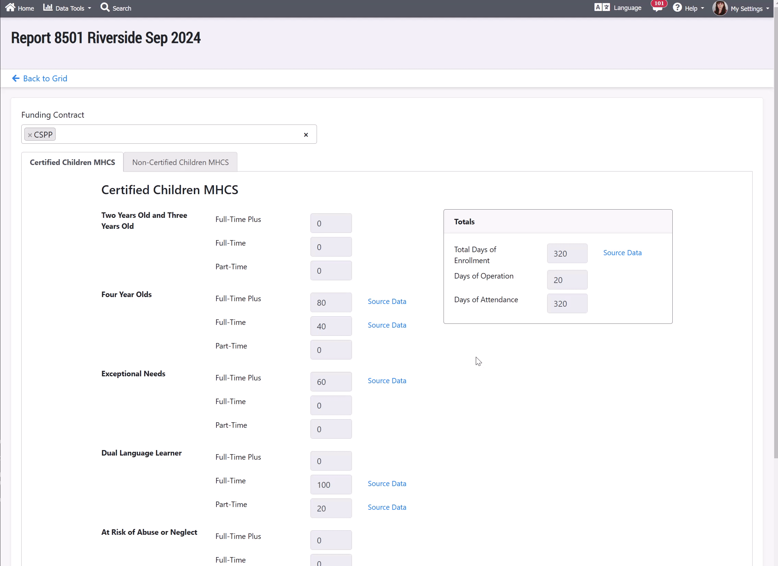Viewport: 778px width, 566px height.
Task: Click the Search magnifier icon
Action: (105, 7)
